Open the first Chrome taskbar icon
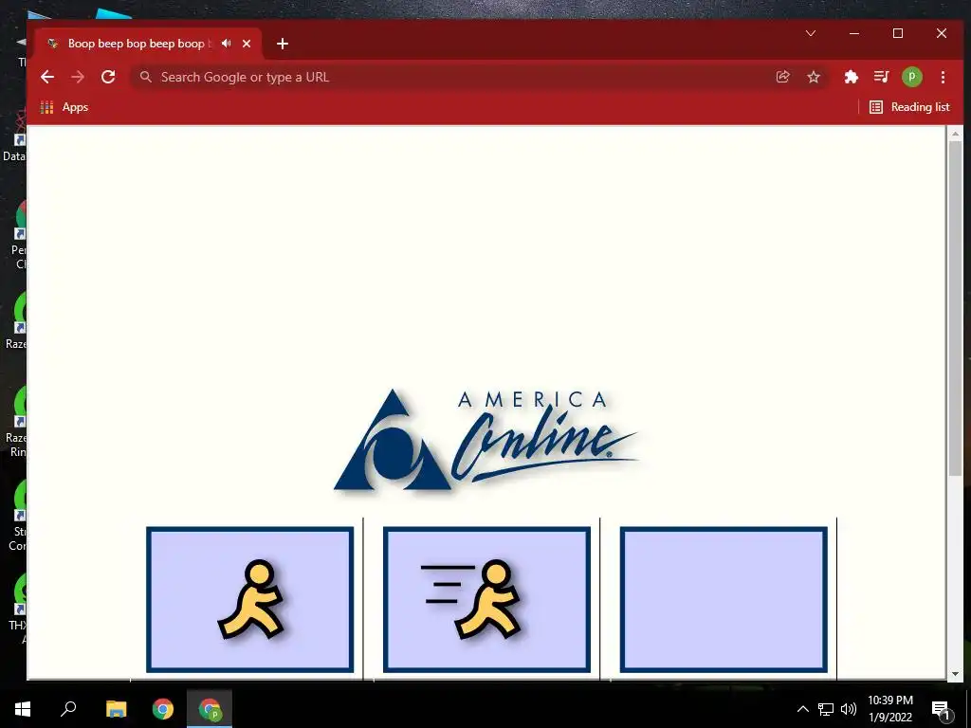 point(163,709)
